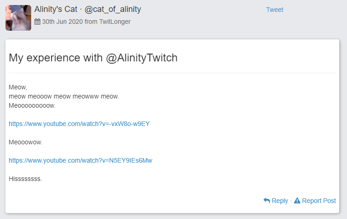Open the second YouTube link ending Es6Mw
This screenshot has width=347, height=219.
click(80, 160)
